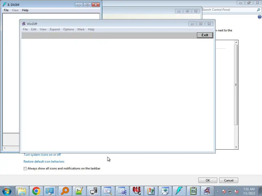The height and width of the screenshot is (196, 262).
Task: Open the IL DASM Help menu
Action: 25,10
